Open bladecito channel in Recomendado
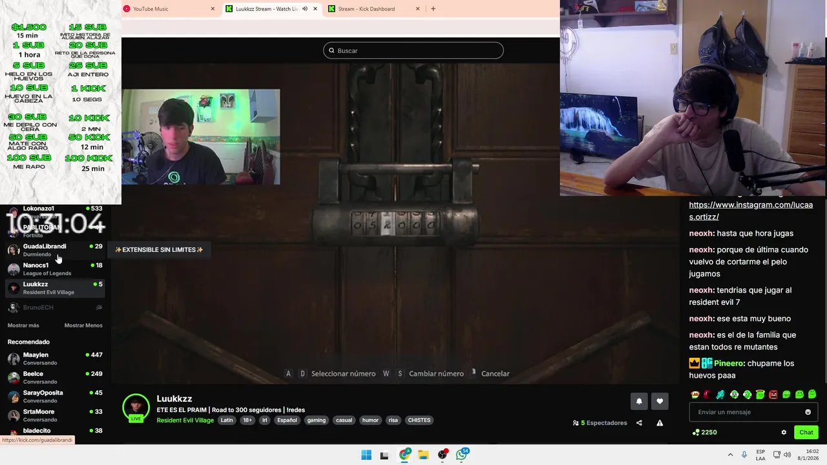The height and width of the screenshot is (465, 827). [55, 431]
